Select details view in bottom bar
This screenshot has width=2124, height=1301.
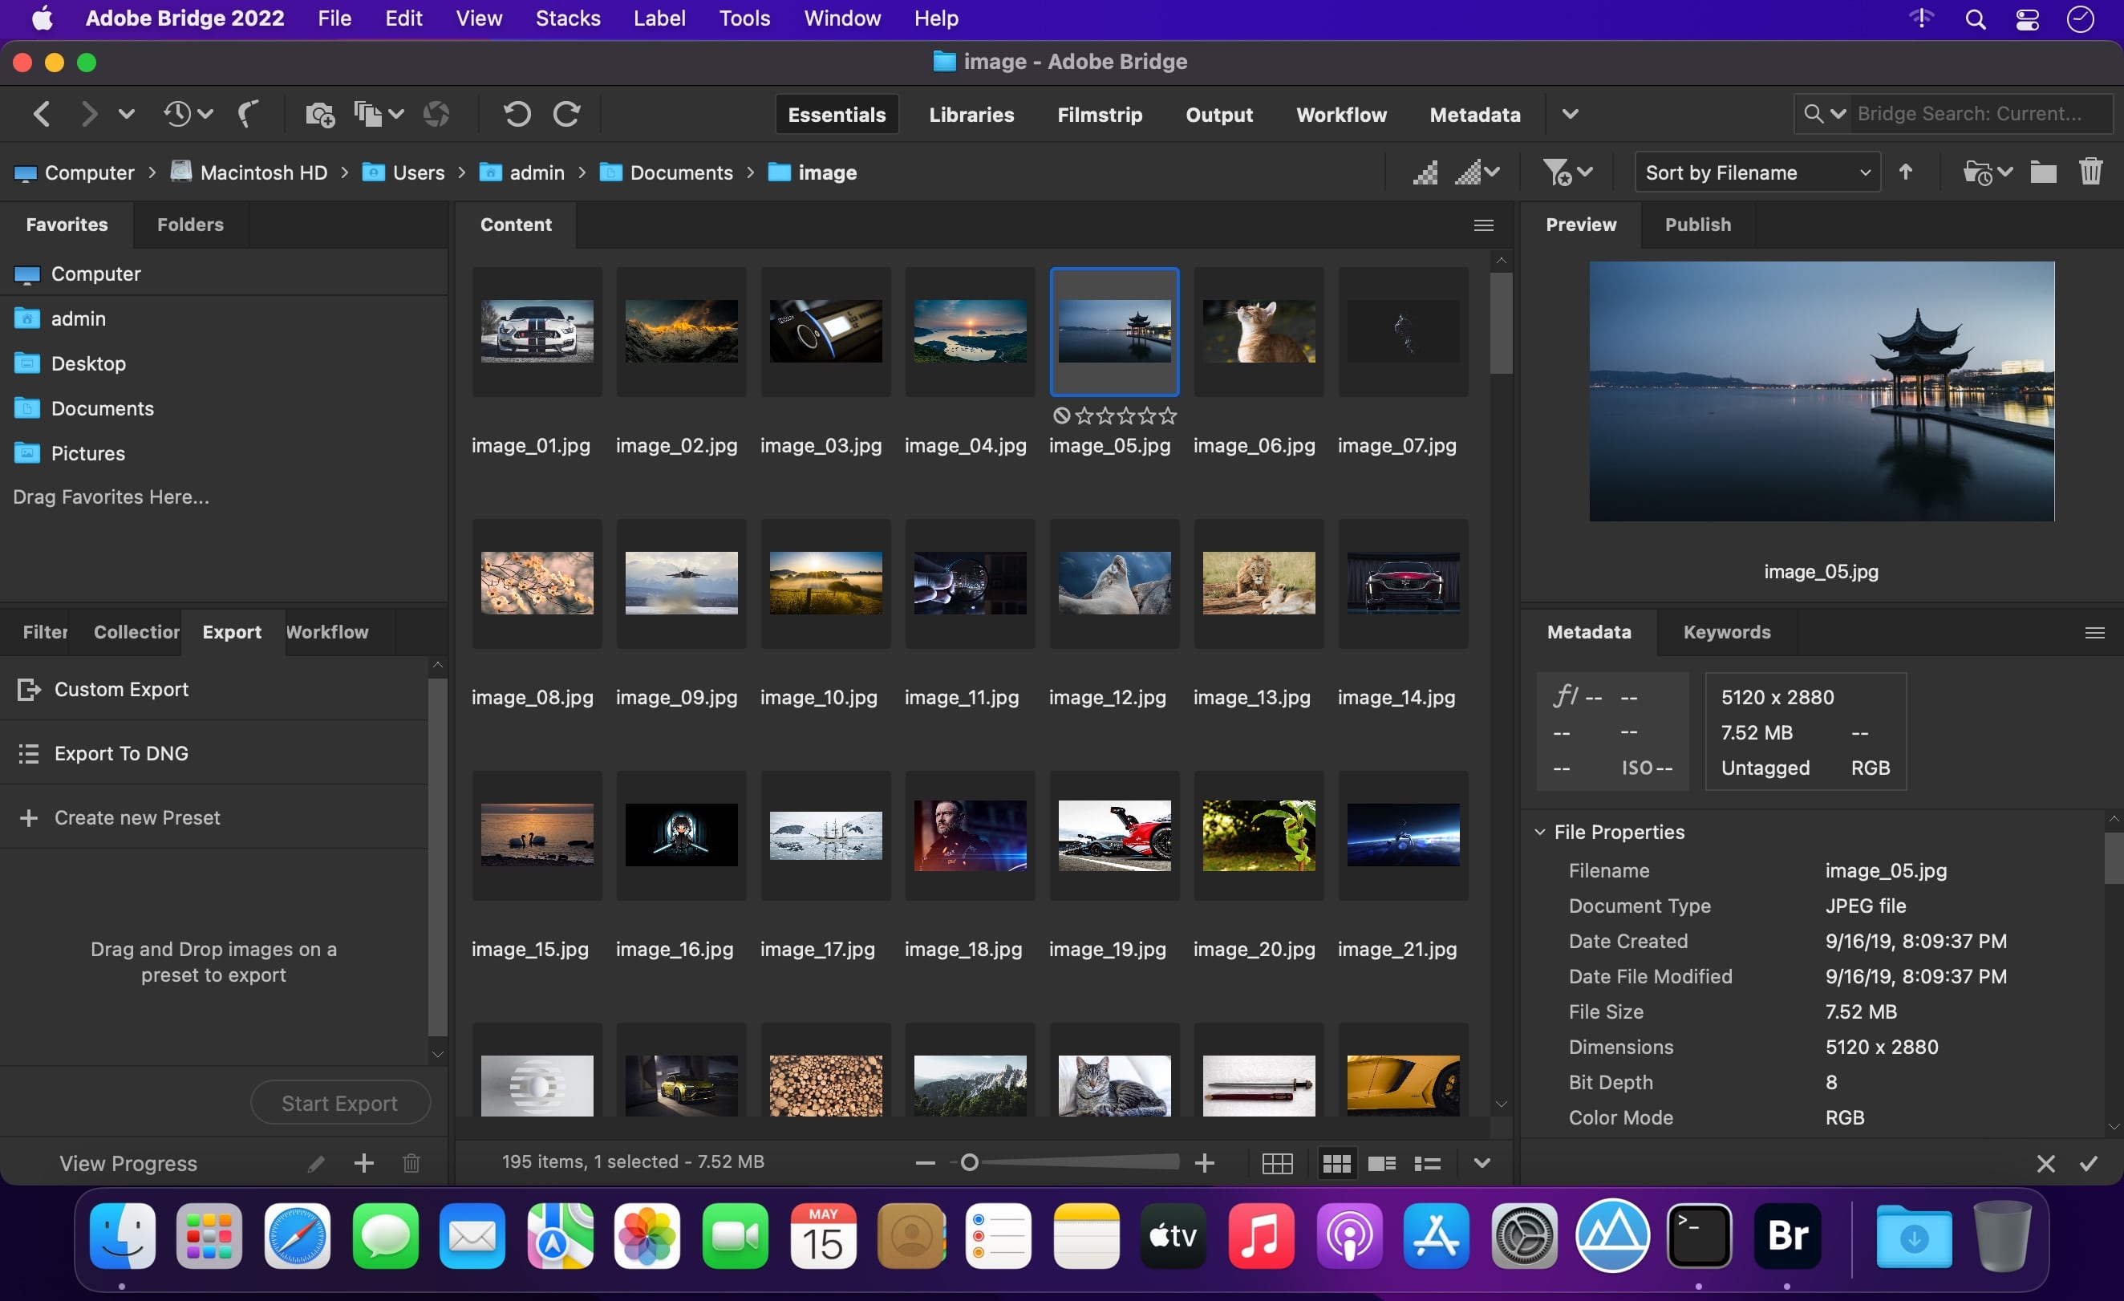click(x=1381, y=1162)
